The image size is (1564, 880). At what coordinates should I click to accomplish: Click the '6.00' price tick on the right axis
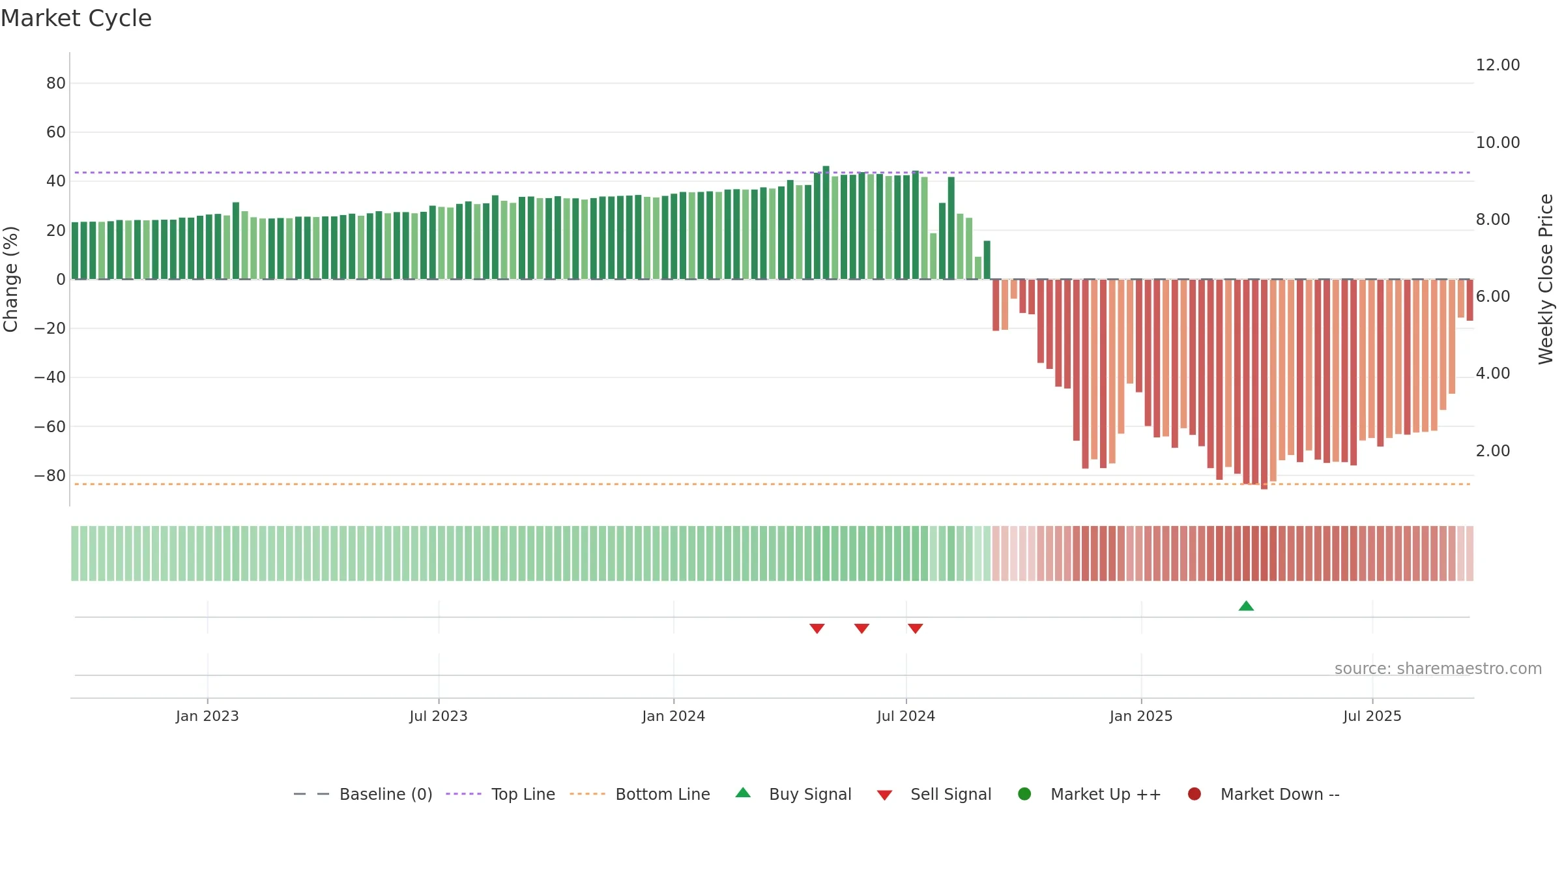(1493, 297)
